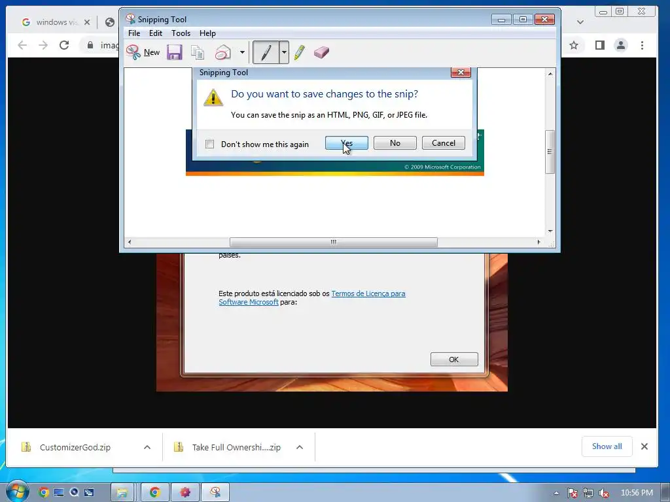Click the vertical scrollbar thumb in Snipping Tool
Viewport: 670px width, 502px height.
550,152
